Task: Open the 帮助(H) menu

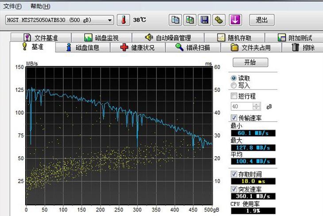Action: 40,6
